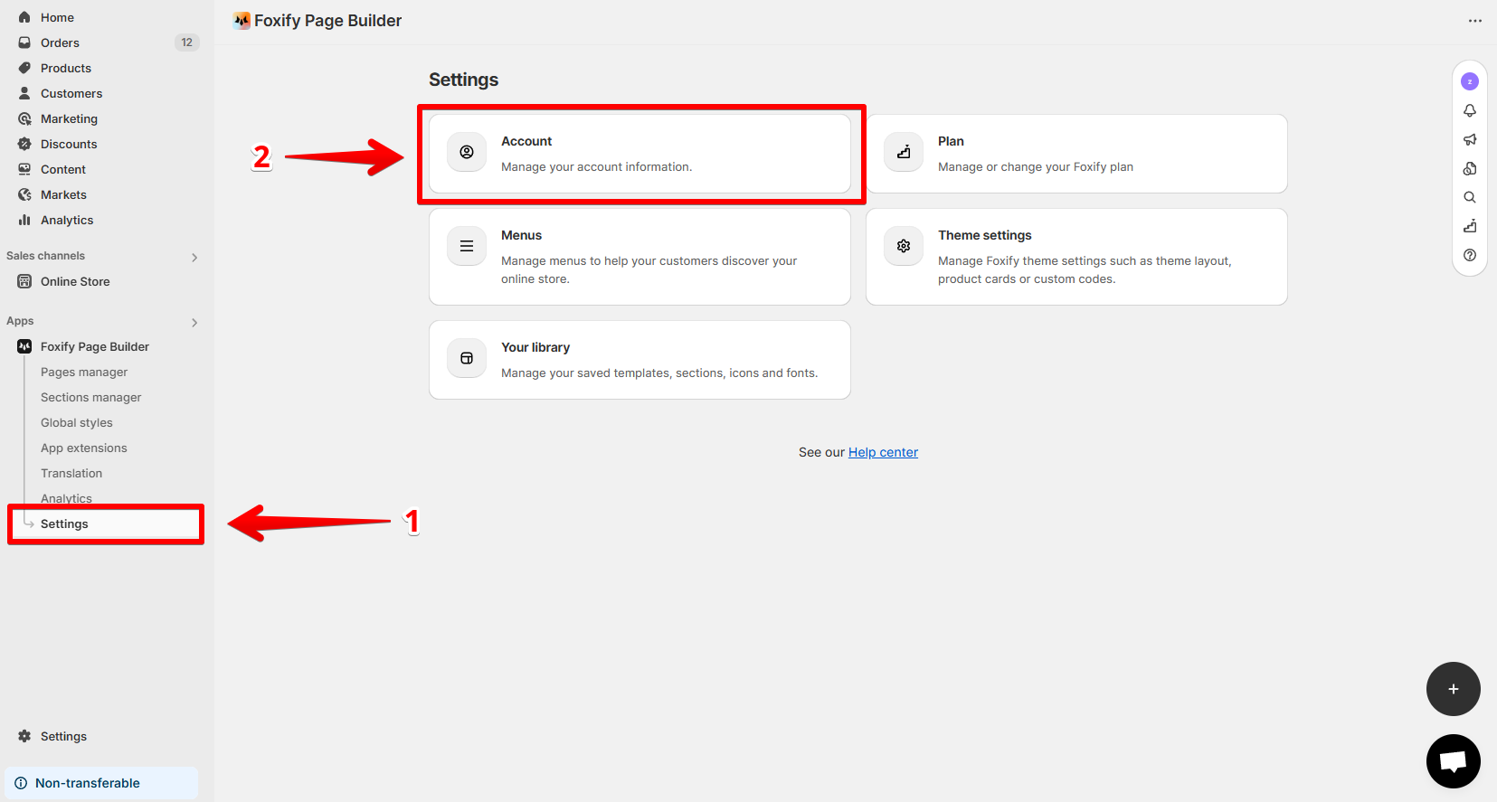Click the floating plus button

1454,689
